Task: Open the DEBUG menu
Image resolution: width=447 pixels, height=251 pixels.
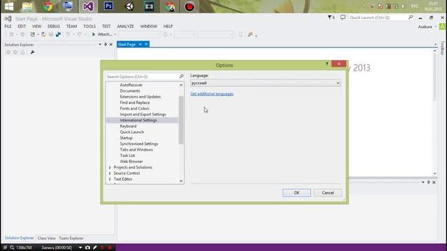Action: [54, 26]
